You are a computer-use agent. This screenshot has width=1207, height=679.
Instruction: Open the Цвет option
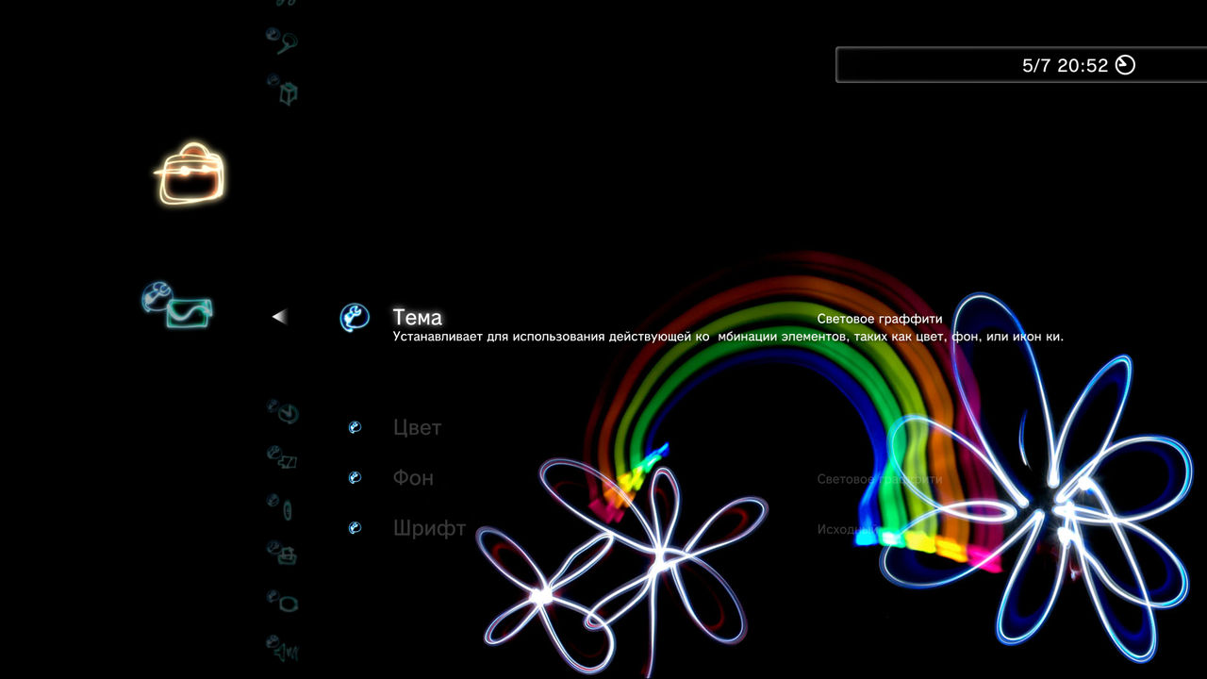tap(417, 427)
